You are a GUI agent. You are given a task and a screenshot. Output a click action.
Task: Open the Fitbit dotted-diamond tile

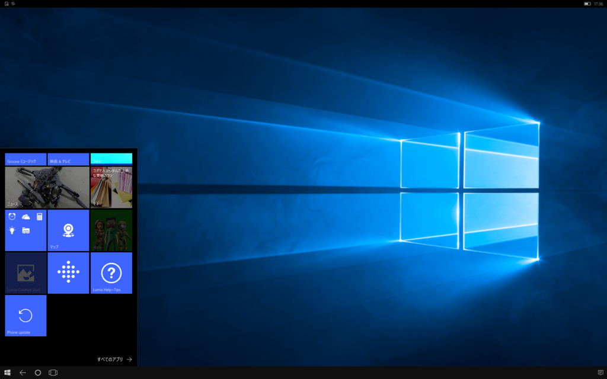69,273
